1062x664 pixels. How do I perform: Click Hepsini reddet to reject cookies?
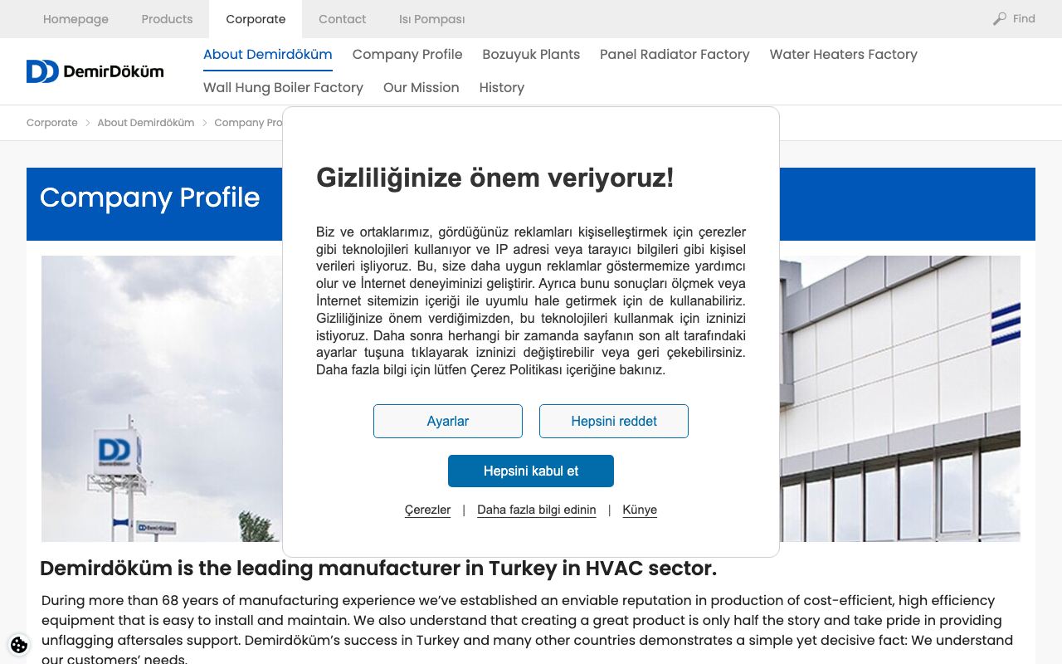pos(614,421)
